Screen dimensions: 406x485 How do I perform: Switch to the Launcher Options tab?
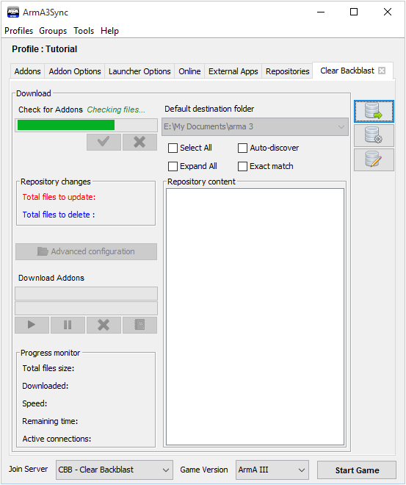(139, 71)
